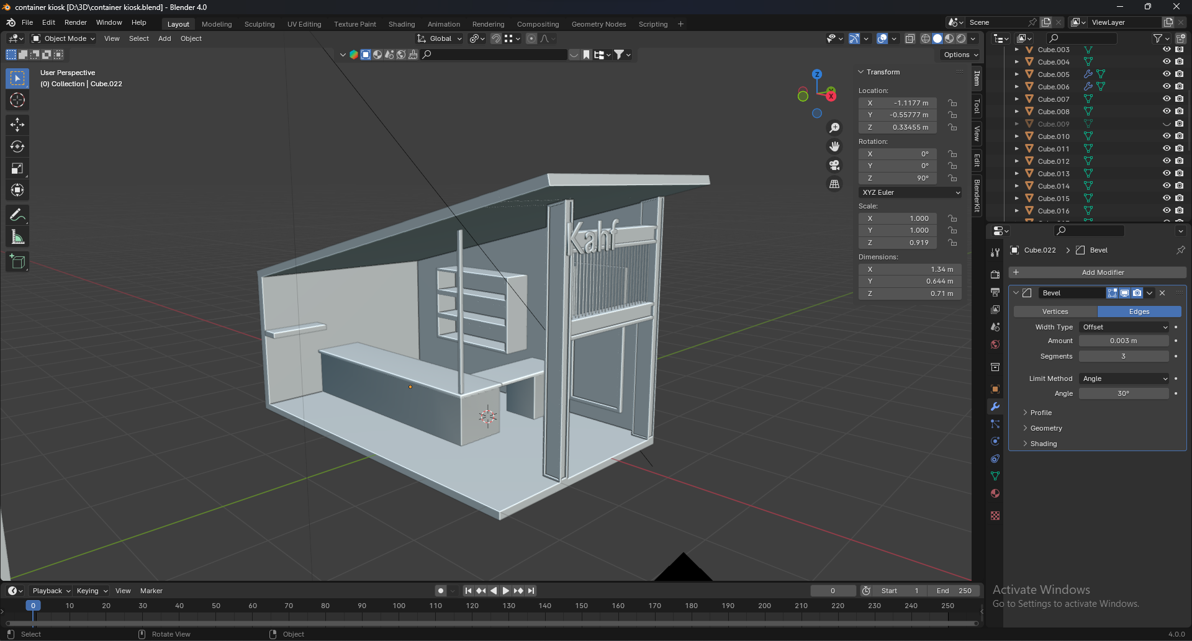
Task: Choose the Transform tool
Action: tap(17, 190)
